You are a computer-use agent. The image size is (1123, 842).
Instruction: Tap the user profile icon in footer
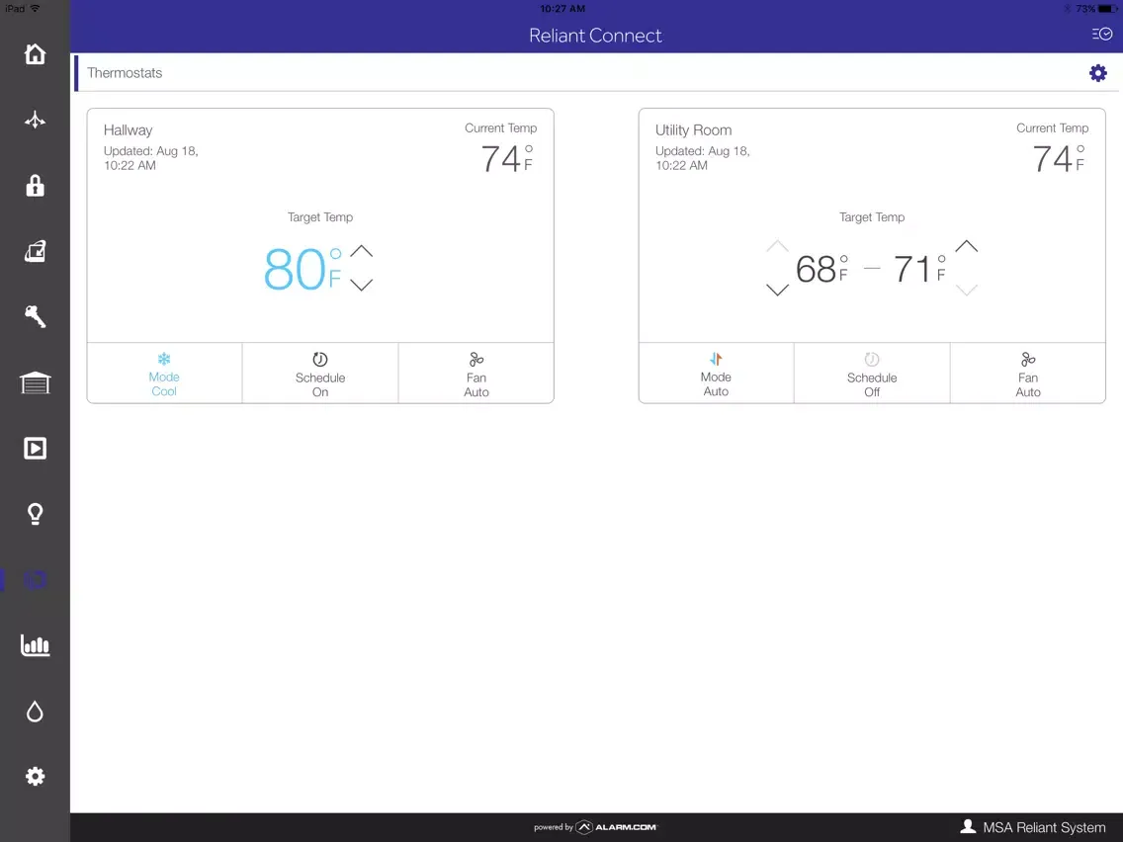coord(968,826)
